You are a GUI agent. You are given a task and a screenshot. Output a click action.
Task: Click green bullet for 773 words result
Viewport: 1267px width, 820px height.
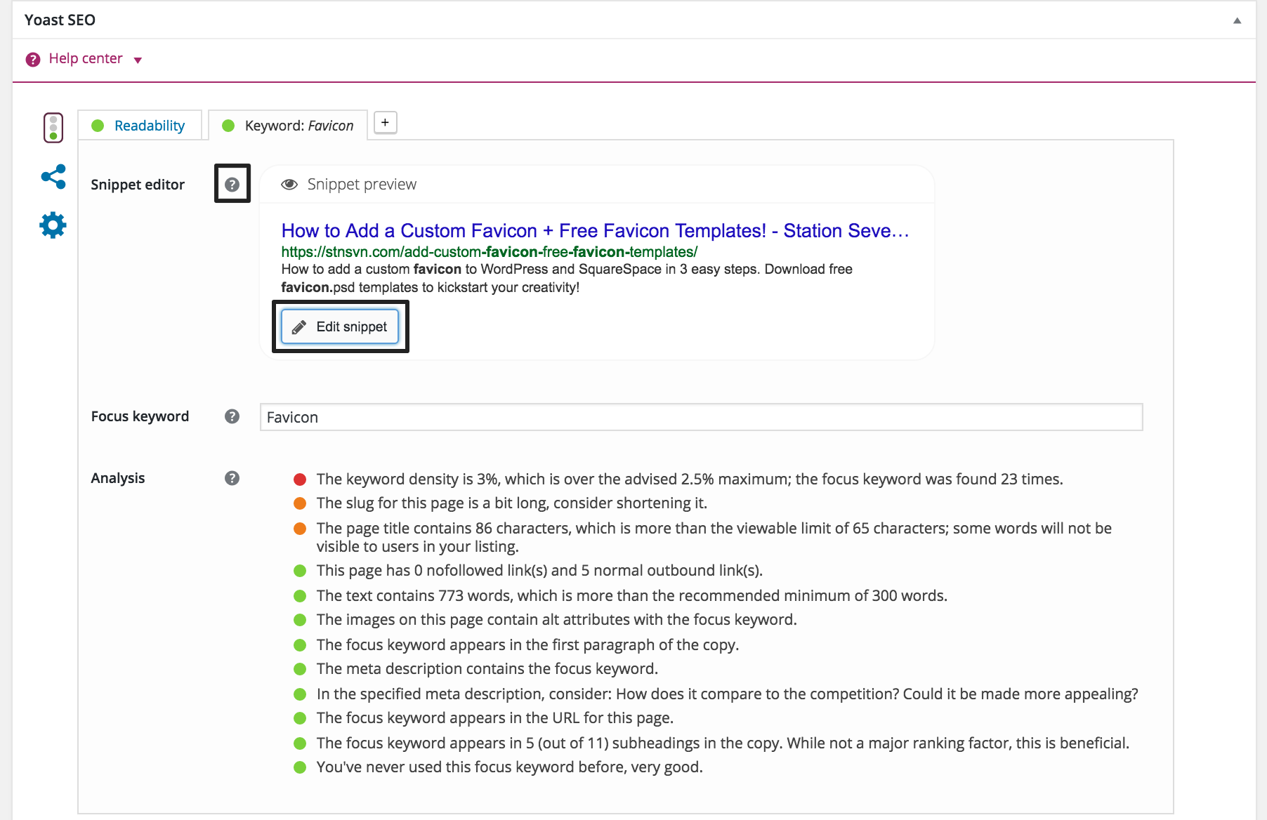tap(300, 596)
